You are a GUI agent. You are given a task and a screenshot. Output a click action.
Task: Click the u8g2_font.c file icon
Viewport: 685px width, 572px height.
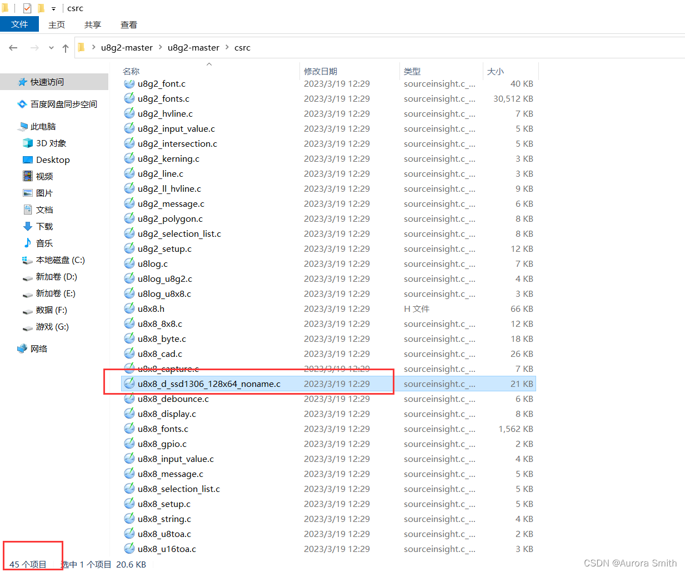click(x=129, y=83)
